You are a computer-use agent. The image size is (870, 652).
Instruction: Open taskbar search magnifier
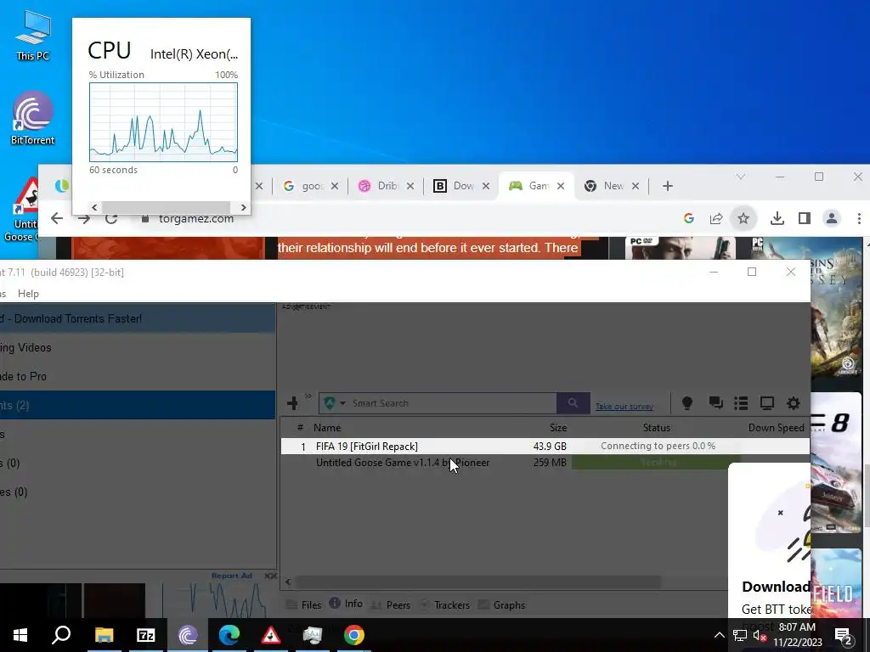61,635
